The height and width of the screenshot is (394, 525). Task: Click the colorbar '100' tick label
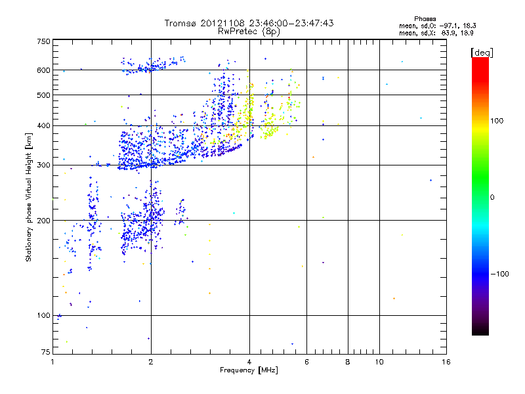click(497, 121)
